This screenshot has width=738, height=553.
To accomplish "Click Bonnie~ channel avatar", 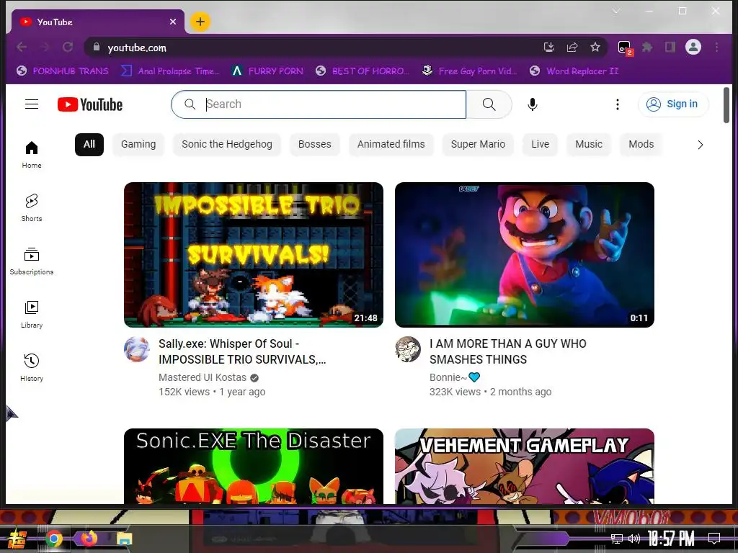I will click(x=408, y=349).
